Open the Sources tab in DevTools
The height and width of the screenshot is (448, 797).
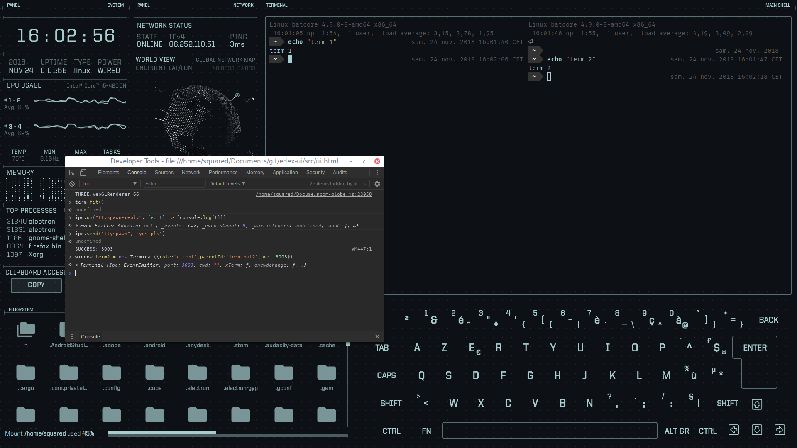click(164, 173)
